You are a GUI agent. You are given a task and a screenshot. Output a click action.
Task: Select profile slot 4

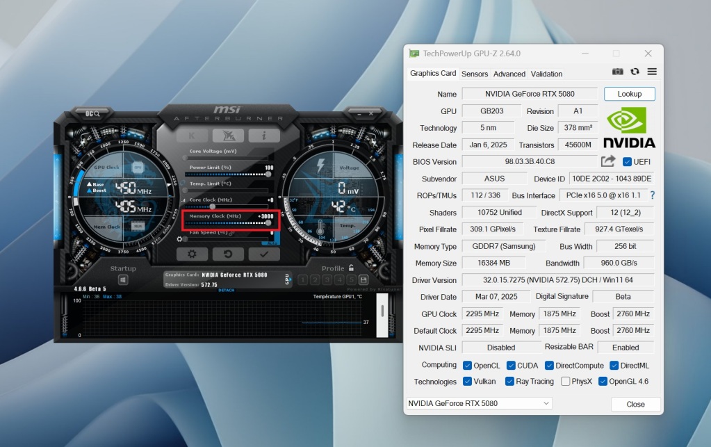pyautogui.click(x=339, y=279)
